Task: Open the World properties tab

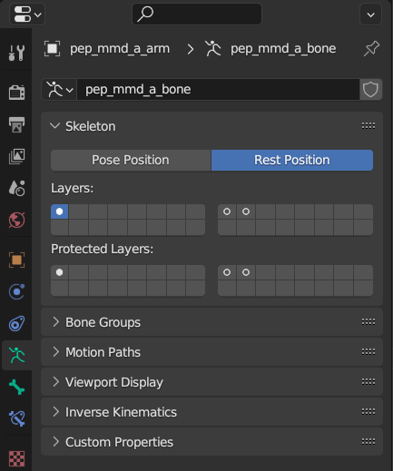Action: (16, 220)
